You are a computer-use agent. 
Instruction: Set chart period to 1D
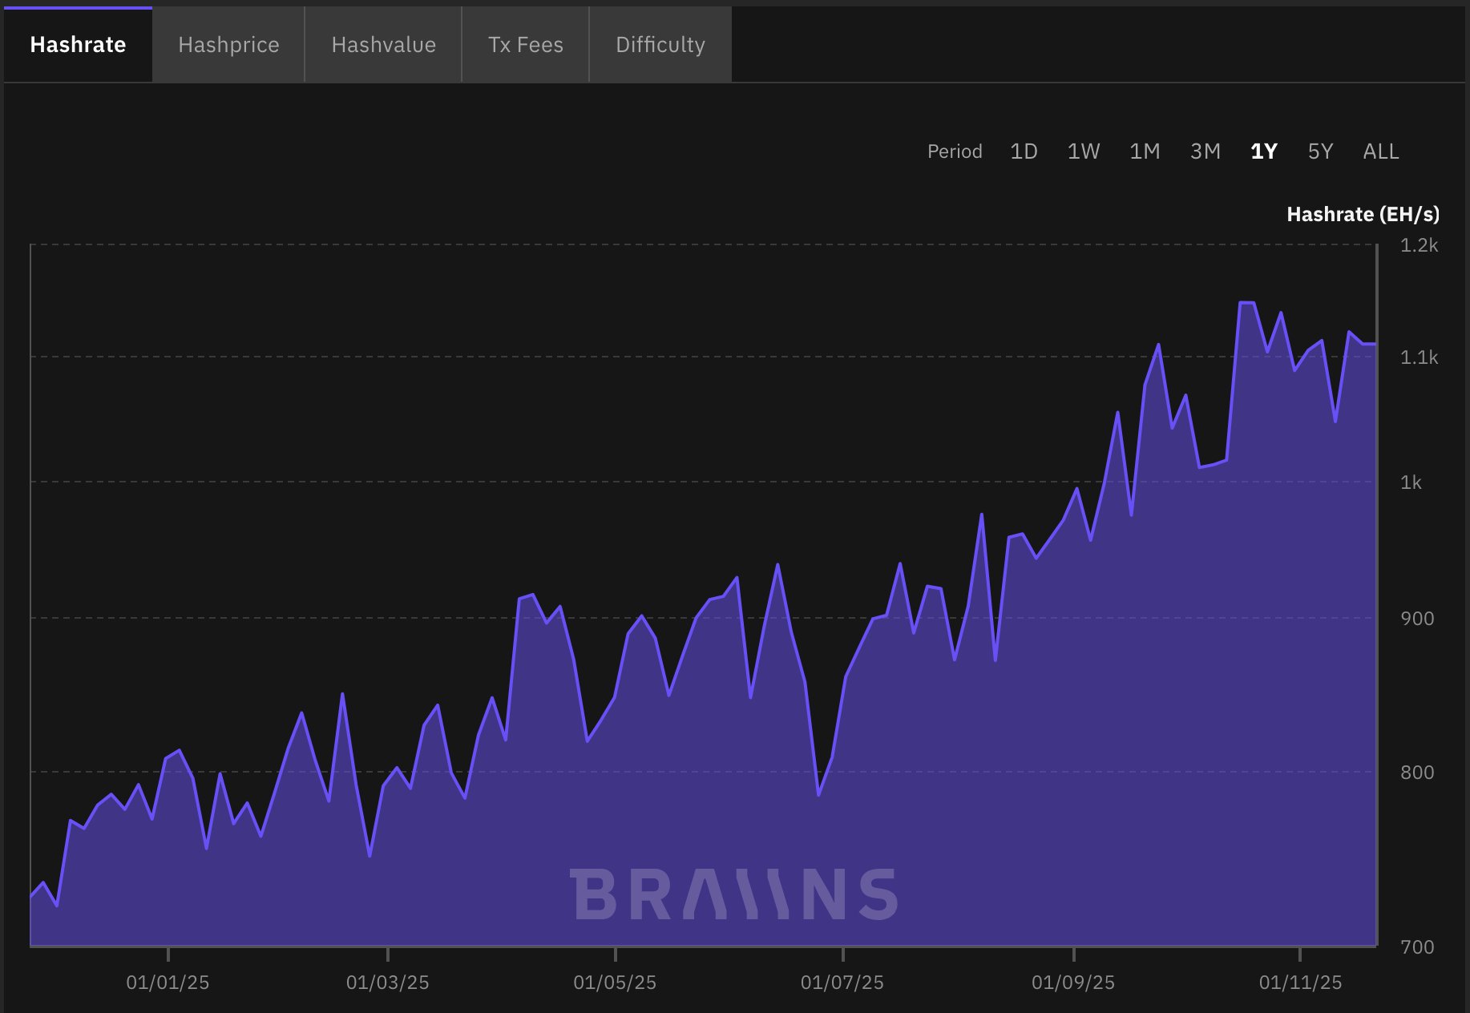tap(1024, 151)
